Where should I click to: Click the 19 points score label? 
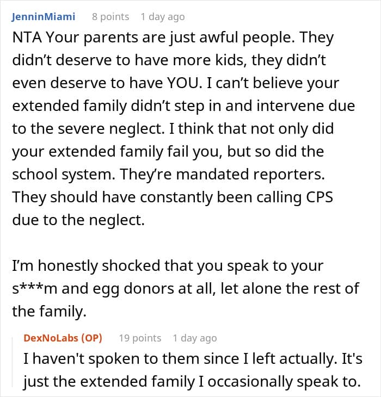click(x=140, y=338)
